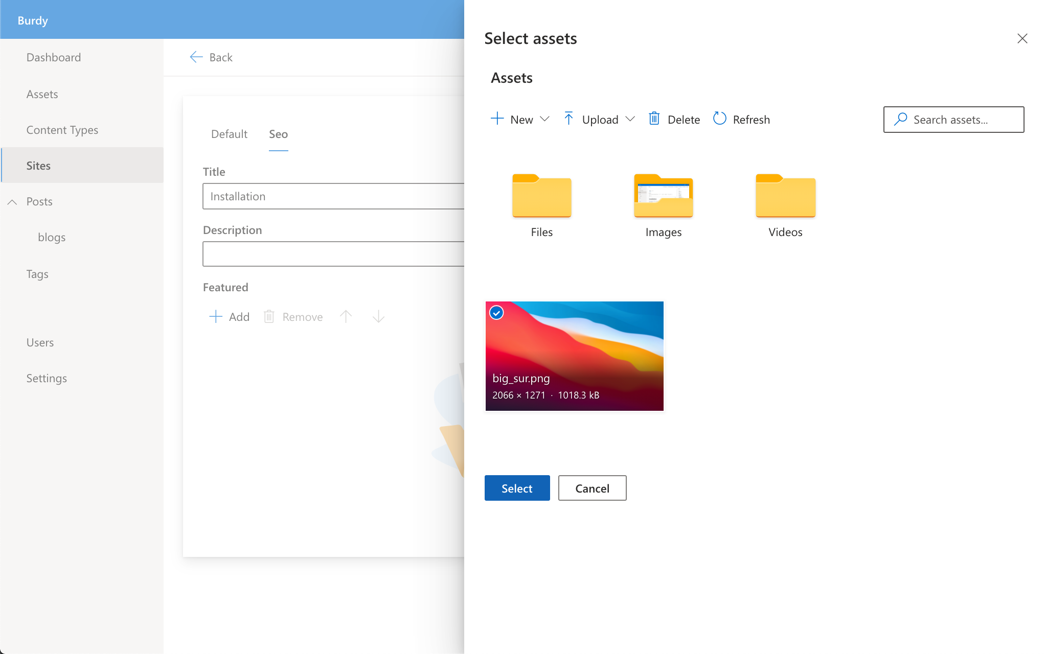Click the search magnifier in Search assets
Screen dimensions: 1046x654
(900, 119)
